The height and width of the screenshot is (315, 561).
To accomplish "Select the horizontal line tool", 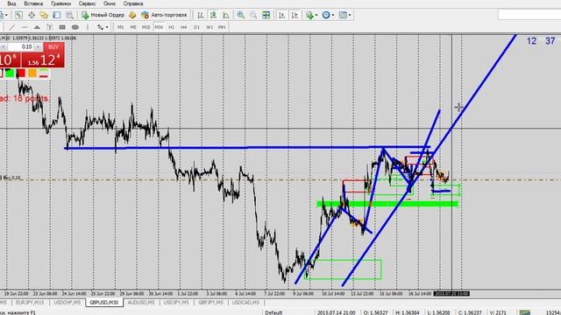I will pos(25,27).
